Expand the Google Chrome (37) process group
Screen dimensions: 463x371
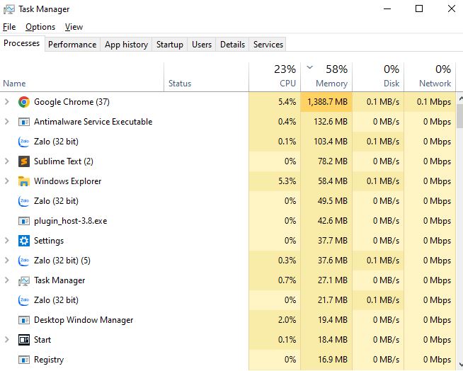(x=7, y=102)
